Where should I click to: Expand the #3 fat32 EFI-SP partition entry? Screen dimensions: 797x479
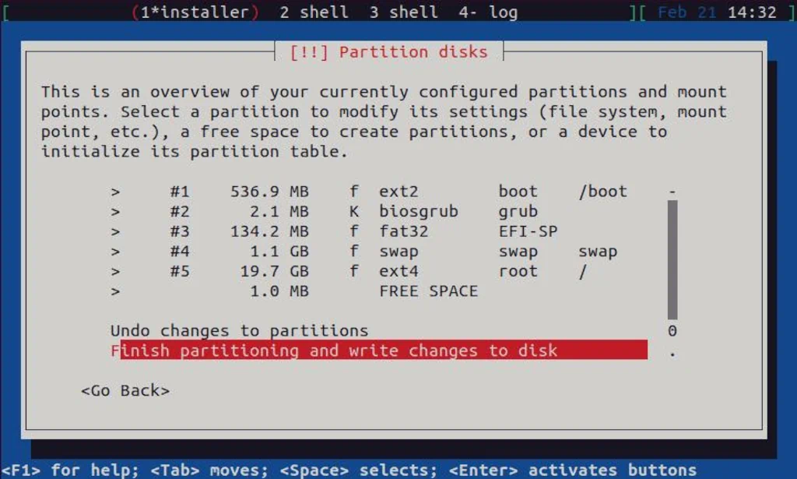coord(114,231)
